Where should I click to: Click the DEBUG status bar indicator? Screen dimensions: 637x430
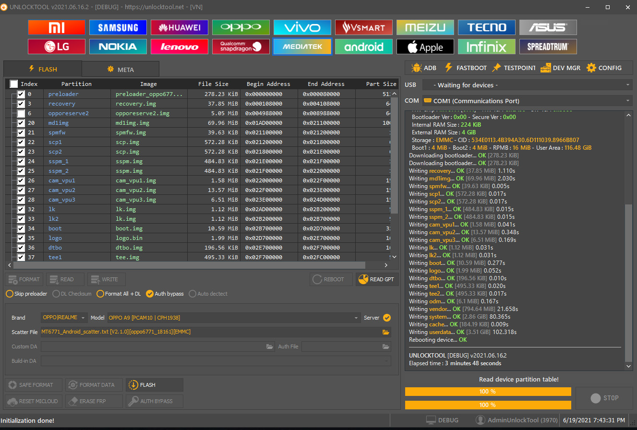tap(442, 420)
